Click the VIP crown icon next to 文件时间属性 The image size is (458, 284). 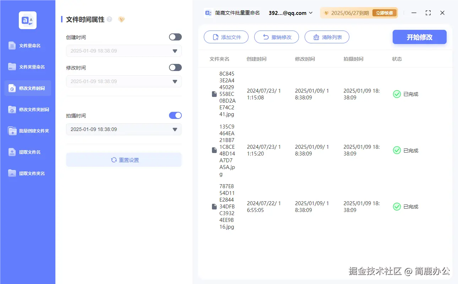(121, 19)
